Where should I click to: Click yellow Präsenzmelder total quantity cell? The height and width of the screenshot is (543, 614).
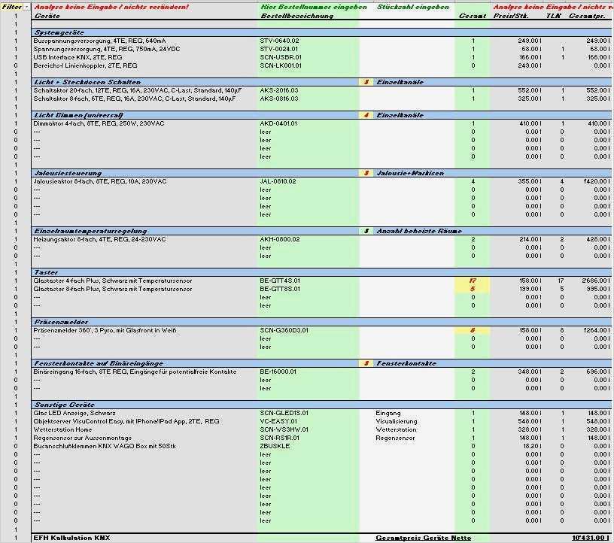(x=473, y=330)
